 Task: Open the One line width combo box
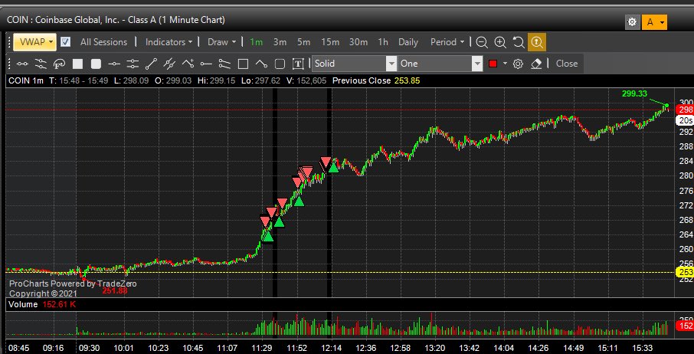440,64
